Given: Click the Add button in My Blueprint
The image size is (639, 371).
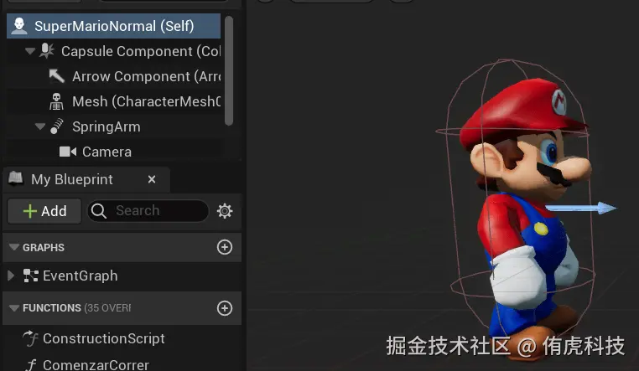Looking at the screenshot, I should click(x=44, y=211).
